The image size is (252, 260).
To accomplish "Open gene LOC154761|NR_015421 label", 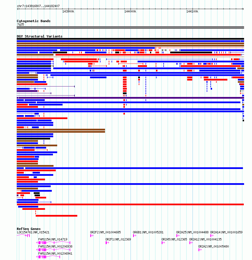I will pyautogui.click(x=33, y=232).
